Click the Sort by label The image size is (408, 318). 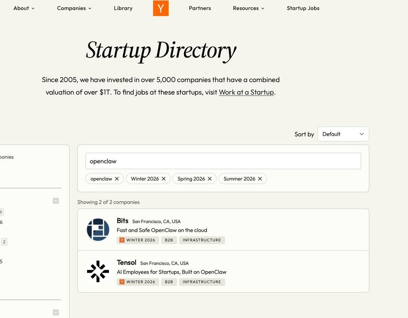pyautogui.click(x=304, y=134)
